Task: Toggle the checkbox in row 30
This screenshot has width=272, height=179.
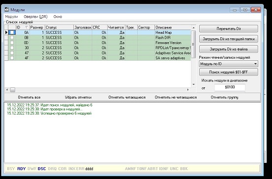Action: click(x=12, y=48)
